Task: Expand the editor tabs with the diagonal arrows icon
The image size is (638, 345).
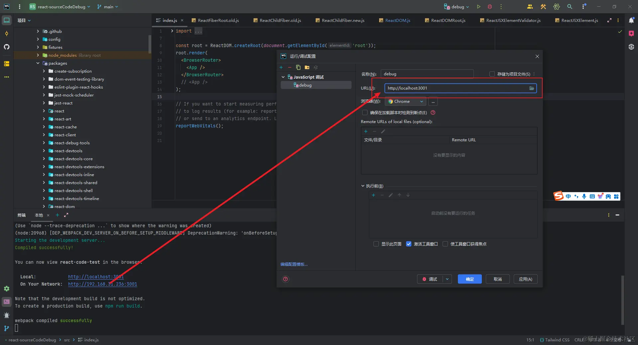Action: [x=609, y=20]
